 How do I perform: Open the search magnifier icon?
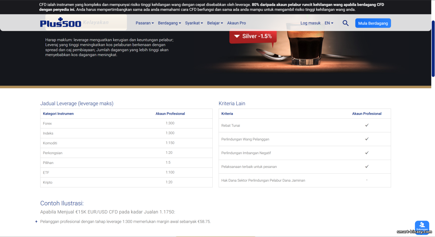[345, 23]
